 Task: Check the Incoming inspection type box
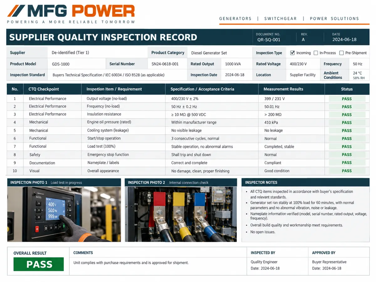tap(292, 53)
